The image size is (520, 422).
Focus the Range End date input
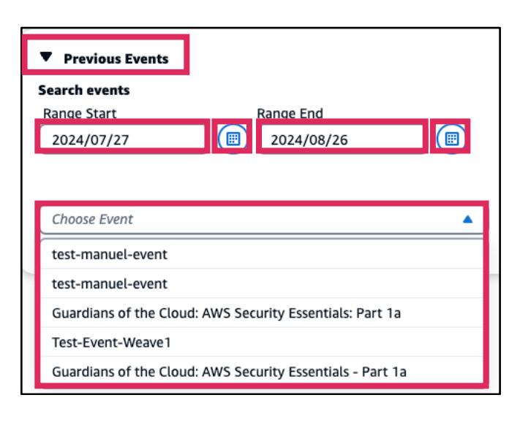[342, 138]
